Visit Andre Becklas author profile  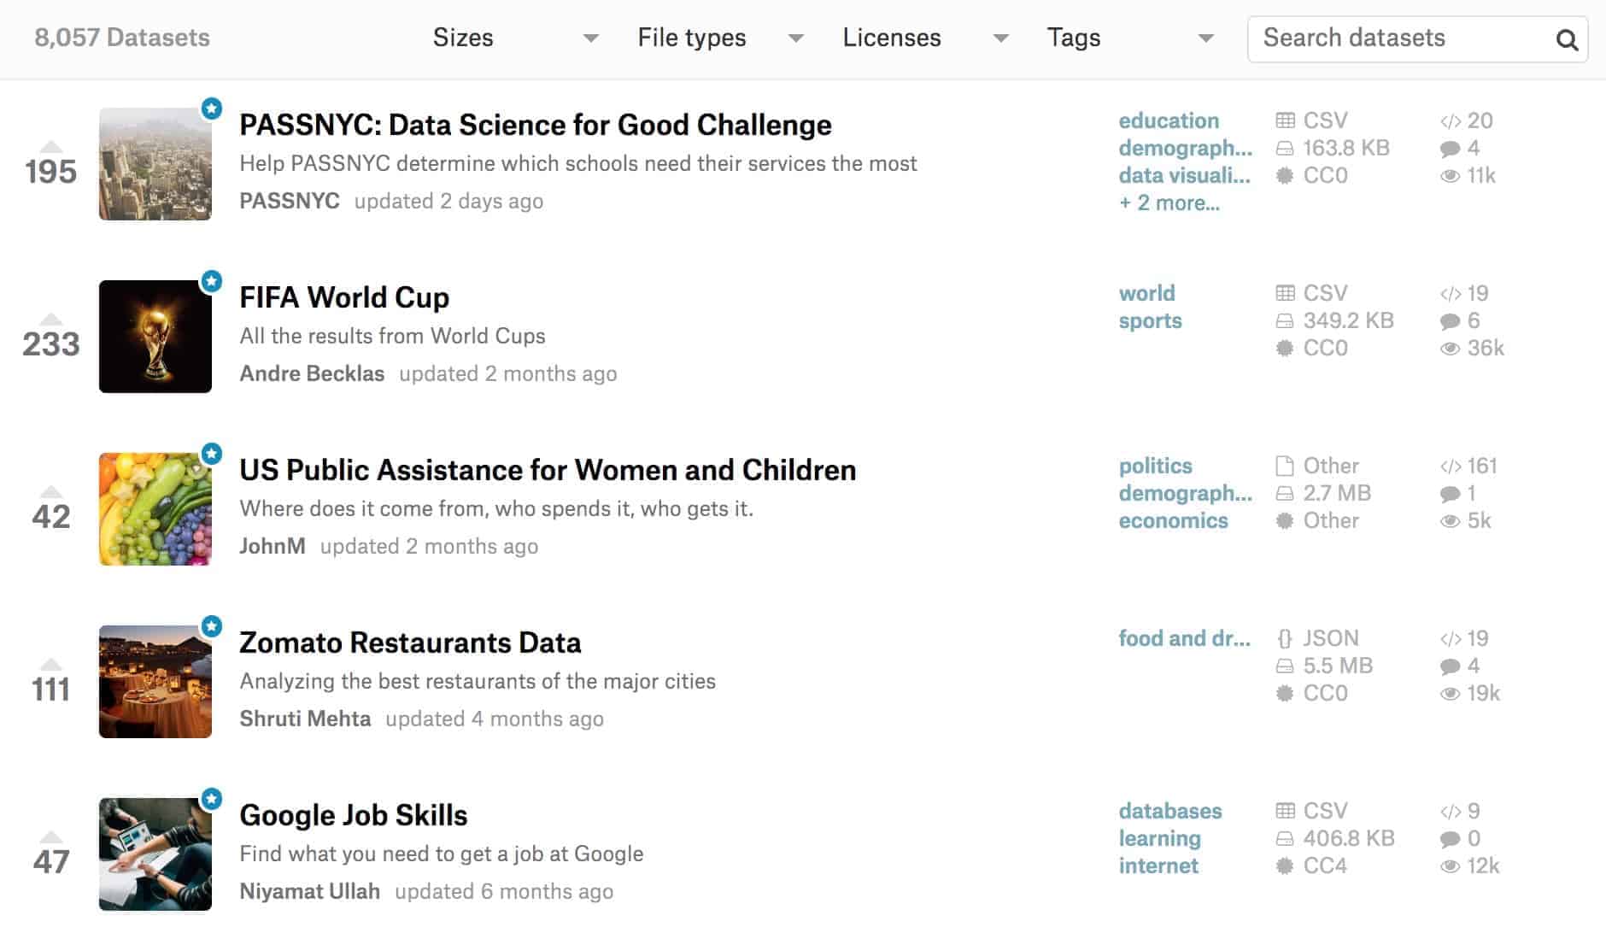coord(312,373)
